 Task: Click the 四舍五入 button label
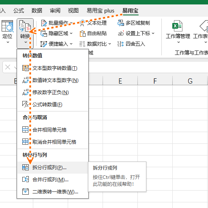coord(135,44)
